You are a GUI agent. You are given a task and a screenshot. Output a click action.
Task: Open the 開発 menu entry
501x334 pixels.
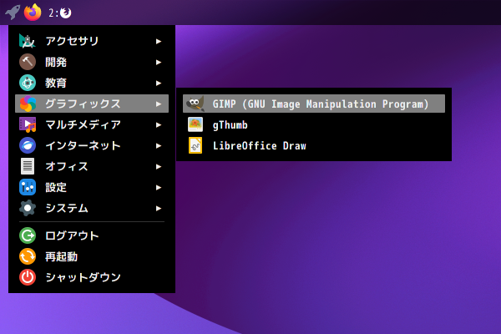(92, 62)
